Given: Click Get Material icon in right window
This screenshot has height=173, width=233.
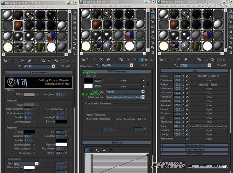Looking at the screenshot, I should coord(161,60).
